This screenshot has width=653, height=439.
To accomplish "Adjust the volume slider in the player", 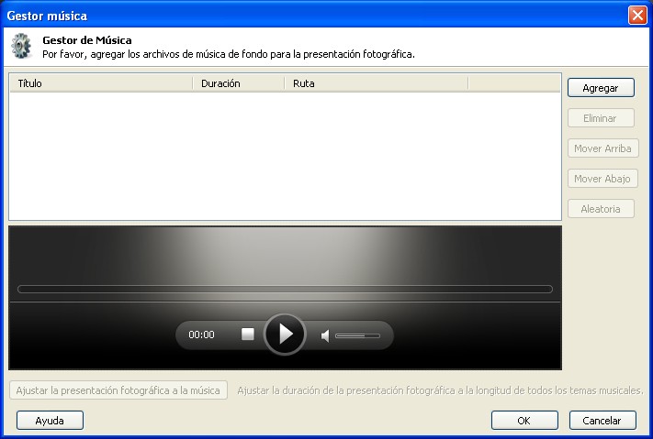I will point(358,335).
